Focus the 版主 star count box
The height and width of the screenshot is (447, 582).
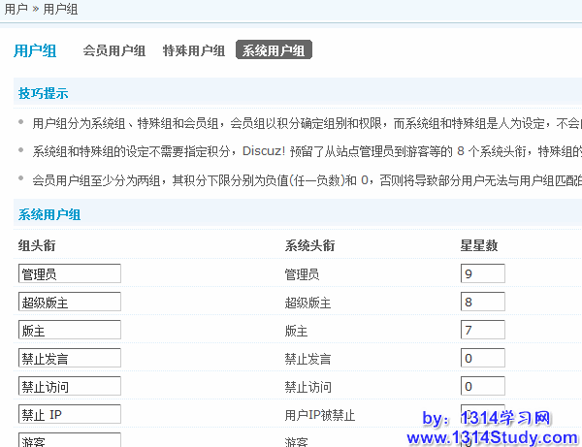point(482,331)
